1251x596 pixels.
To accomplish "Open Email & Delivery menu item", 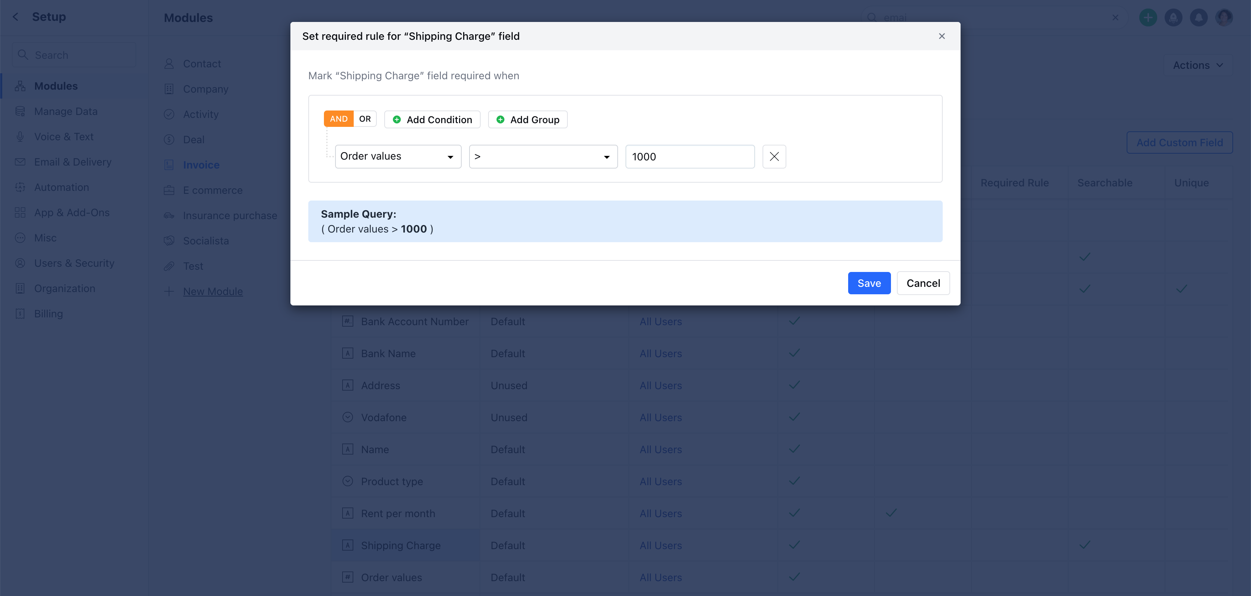I will pyautogui.click(x=73, y=162).
